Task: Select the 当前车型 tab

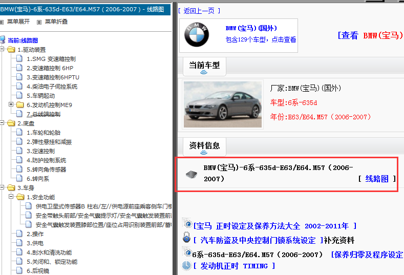Action: [204, 67]
